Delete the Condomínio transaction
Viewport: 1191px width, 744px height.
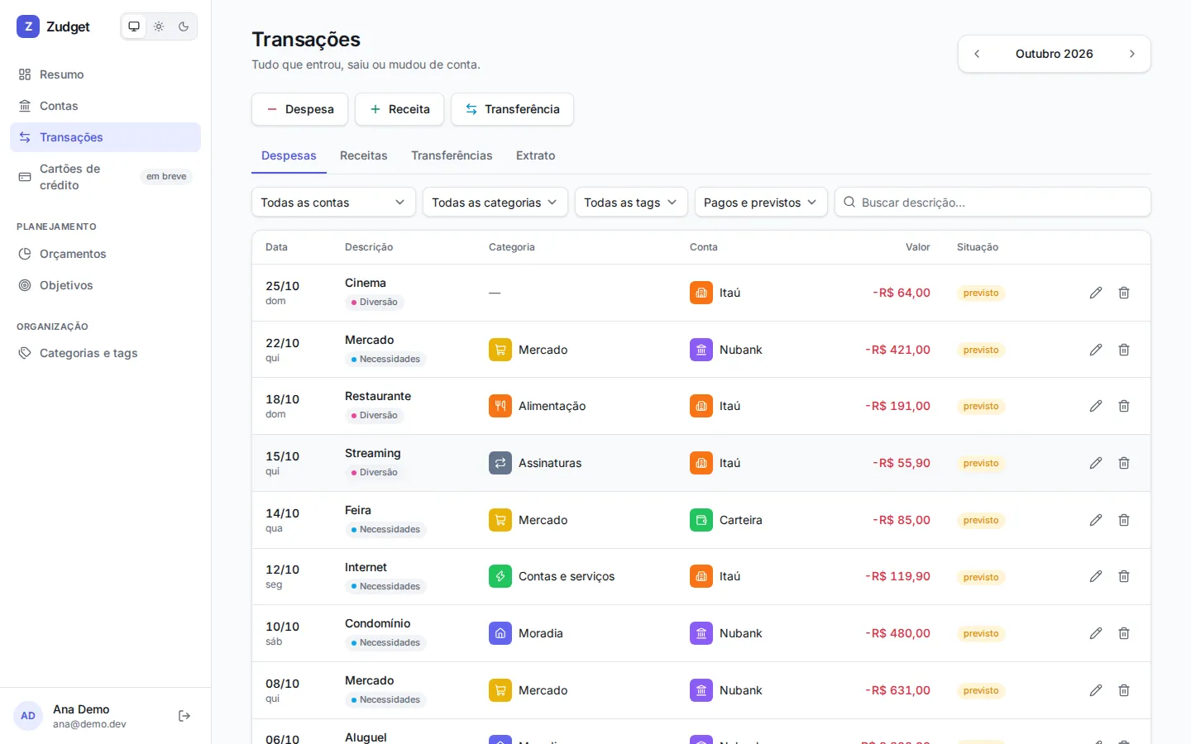[x=1124, y=633]
